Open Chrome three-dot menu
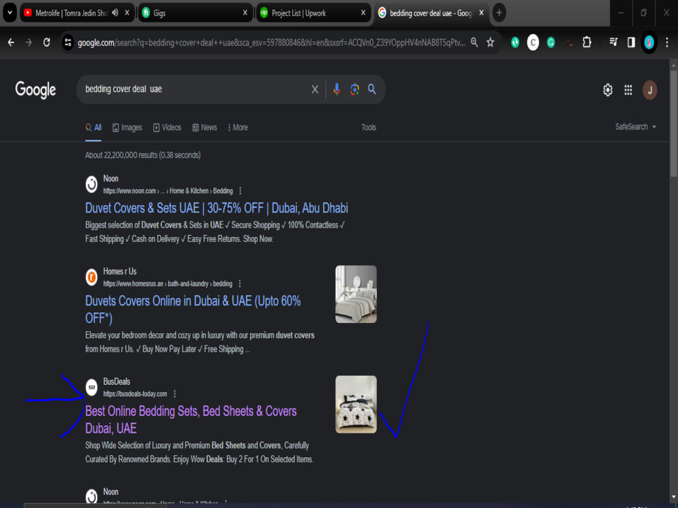This screenshot has width=678, height=508. (667, 42)
